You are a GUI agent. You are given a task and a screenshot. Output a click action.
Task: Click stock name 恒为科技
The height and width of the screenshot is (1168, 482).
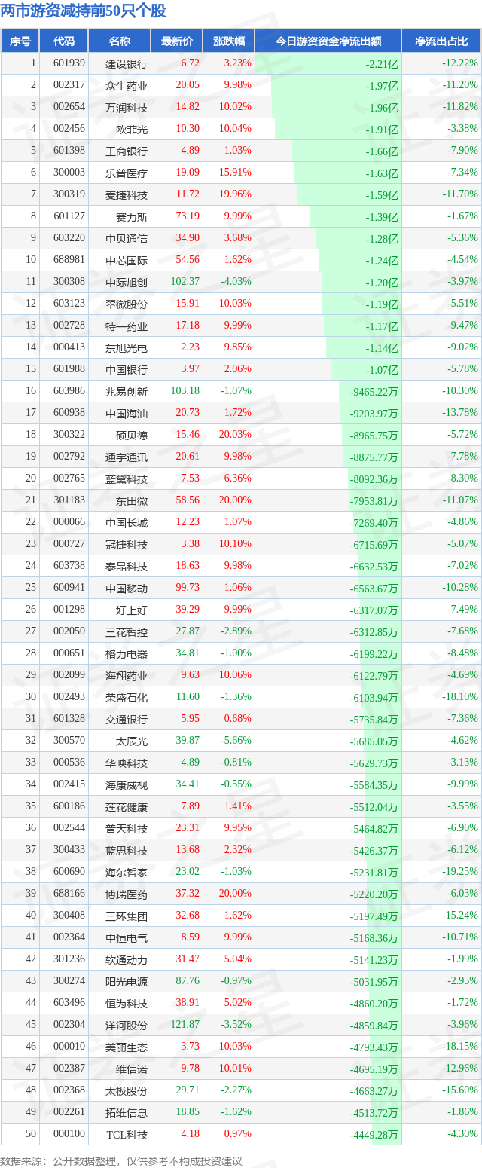pyautogui.click(x=127, y=1004)
